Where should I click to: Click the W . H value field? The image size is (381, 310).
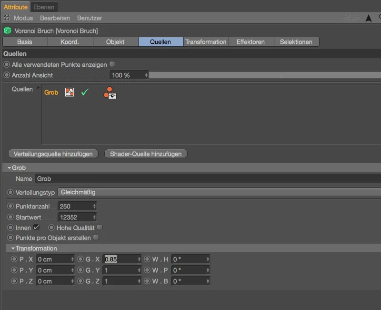[x=189, y=259]
